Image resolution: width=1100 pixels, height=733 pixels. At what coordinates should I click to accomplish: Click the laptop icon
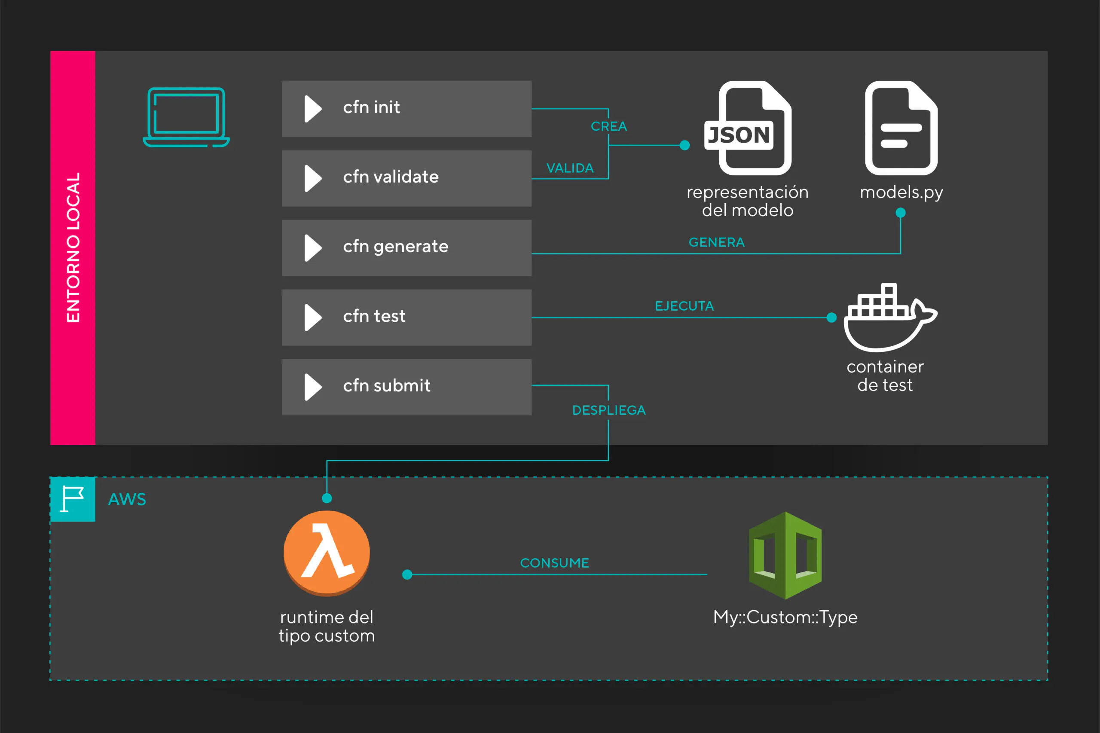(x=186, y=117)
